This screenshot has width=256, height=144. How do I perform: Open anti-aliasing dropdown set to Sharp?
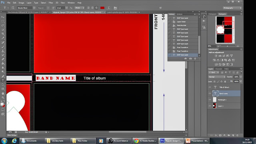tap(79, 8)
